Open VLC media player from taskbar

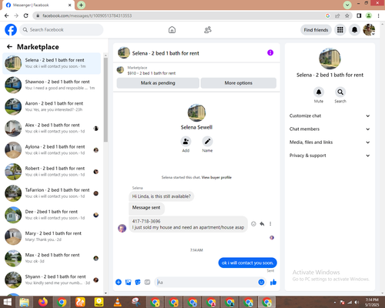coord(117,302)
